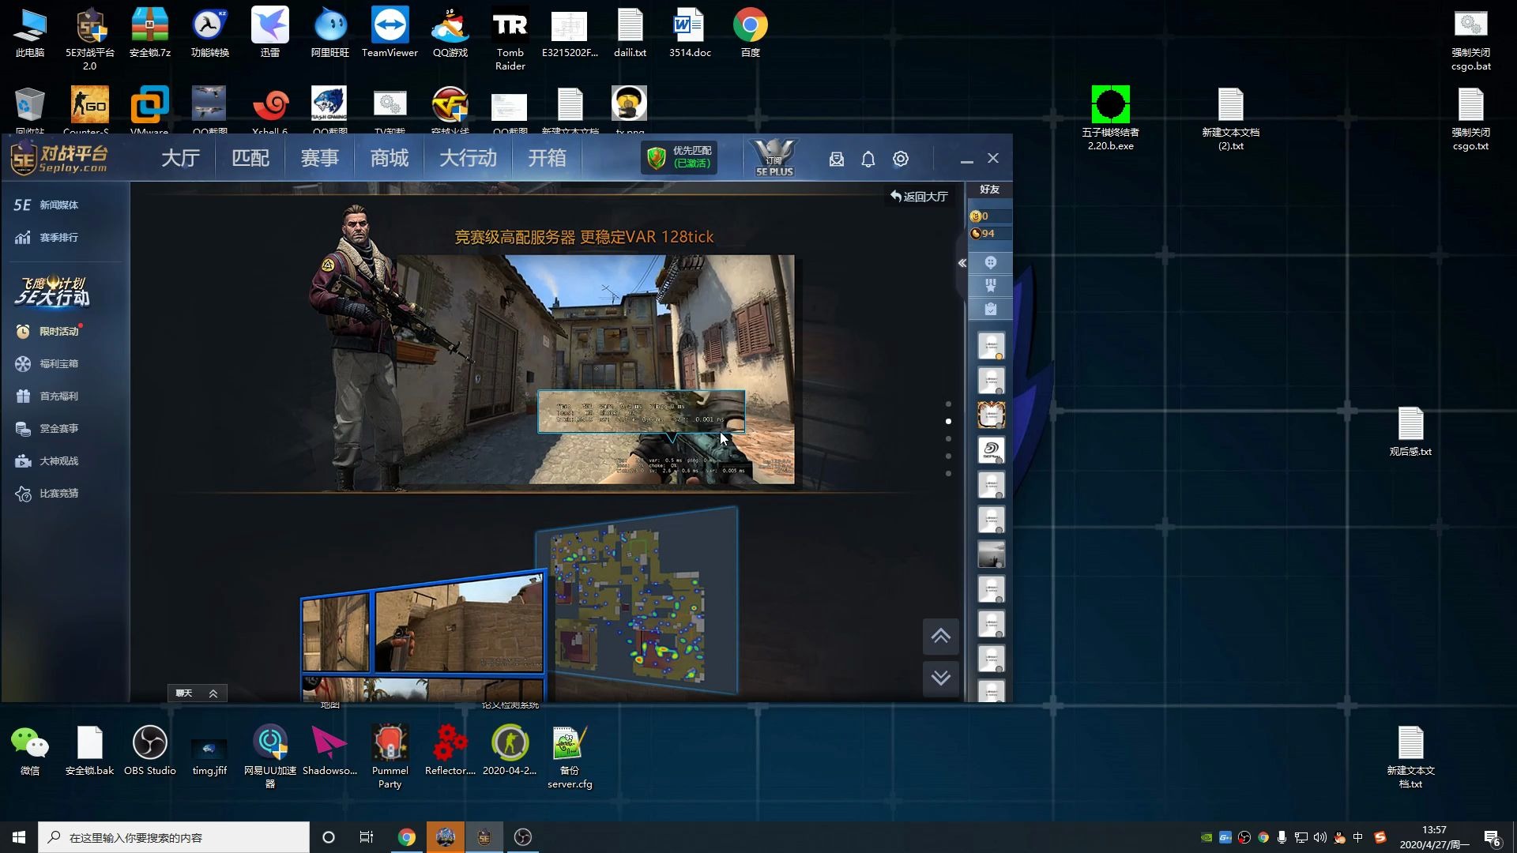Image resolution: width=1517 pixels, height=853 pixels.
Task: Expand the 聊天 chat panel arrow
Action: coord(213,693)
